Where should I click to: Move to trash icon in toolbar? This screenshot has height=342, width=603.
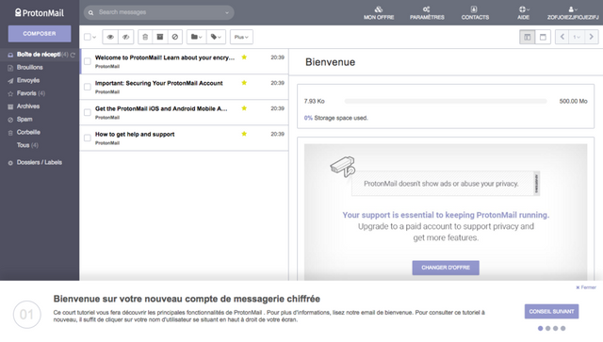pyautogui.click(x=145, y=37)
